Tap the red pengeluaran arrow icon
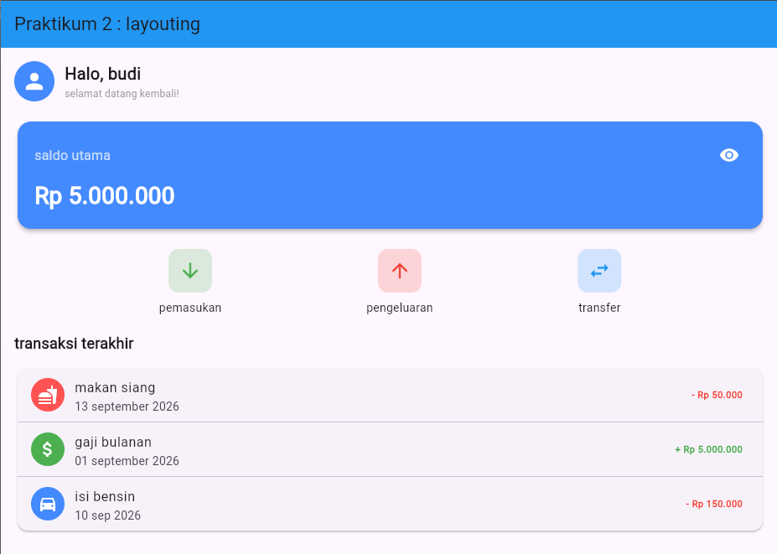Screen dimensions: 777x554 pos(400,271)
